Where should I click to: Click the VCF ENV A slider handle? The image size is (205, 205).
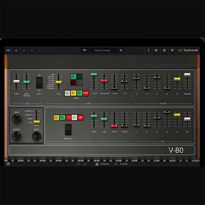coord(137,78)
